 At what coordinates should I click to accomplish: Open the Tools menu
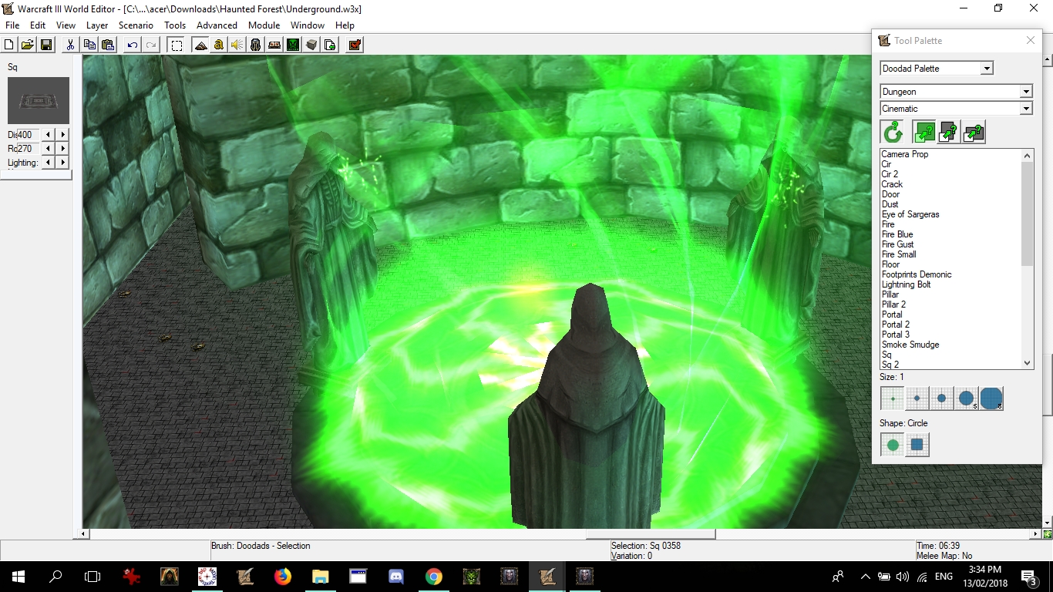(x=175, y=25)
